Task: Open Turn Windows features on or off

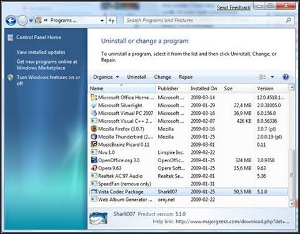Action: click(x=48, y=80)
